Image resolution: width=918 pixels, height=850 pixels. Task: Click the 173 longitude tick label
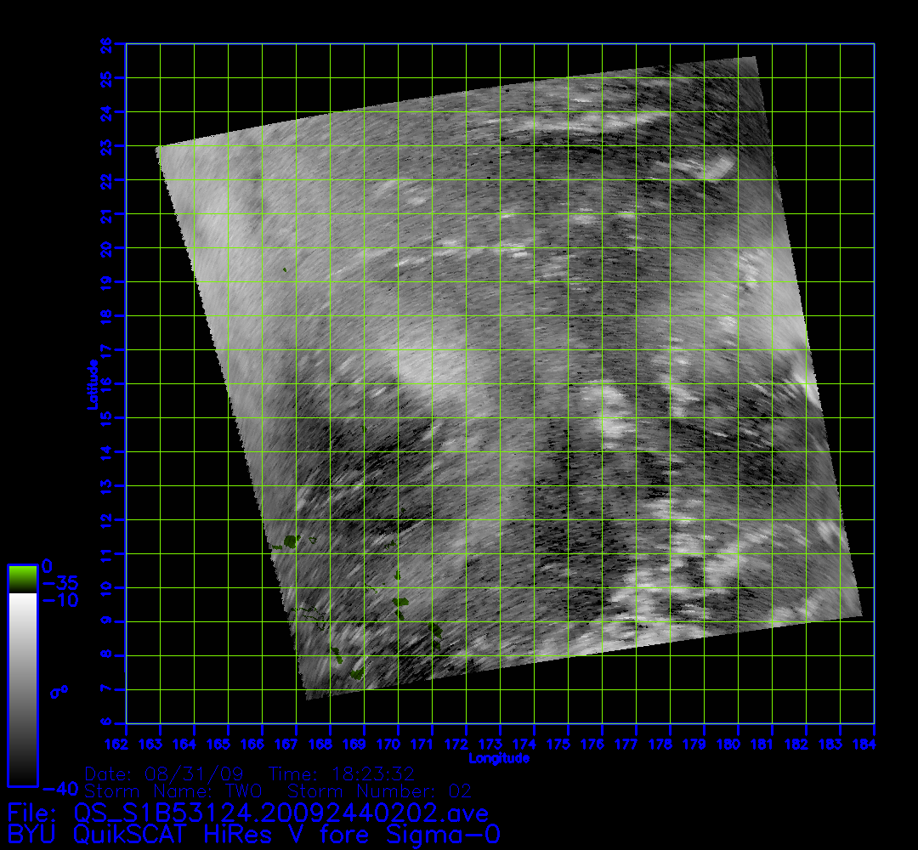tap(501, 745)
